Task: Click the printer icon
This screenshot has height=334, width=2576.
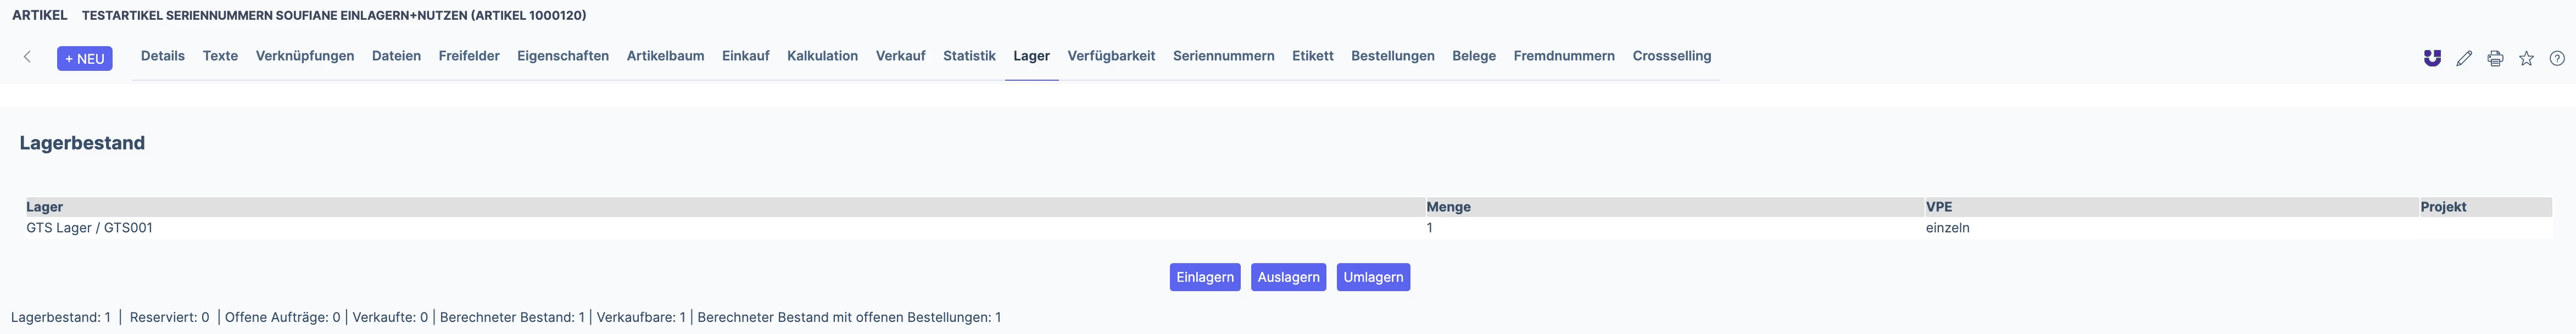Action: 2495,58
